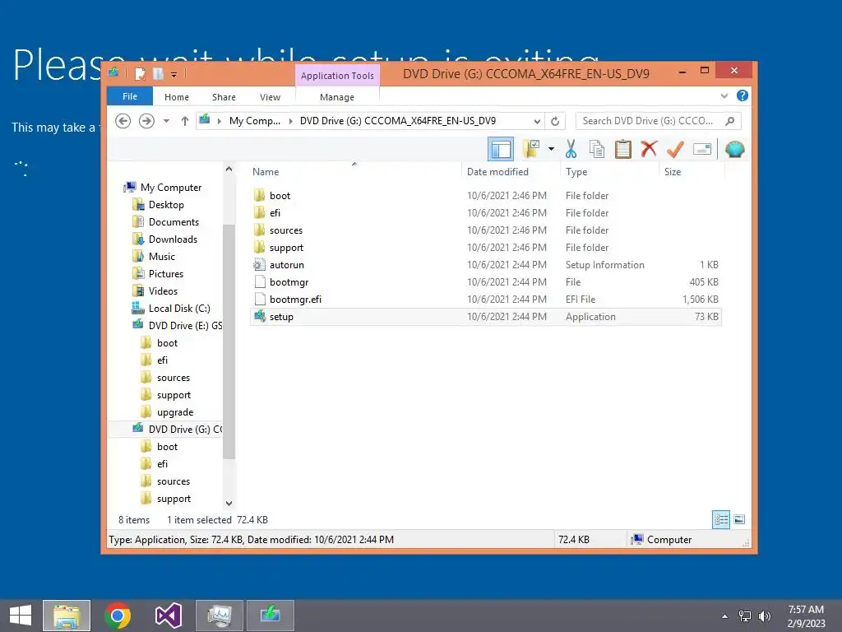Click the Paste clipboard icon
Viewport: 842px width, 632px height.
point(623,149)
